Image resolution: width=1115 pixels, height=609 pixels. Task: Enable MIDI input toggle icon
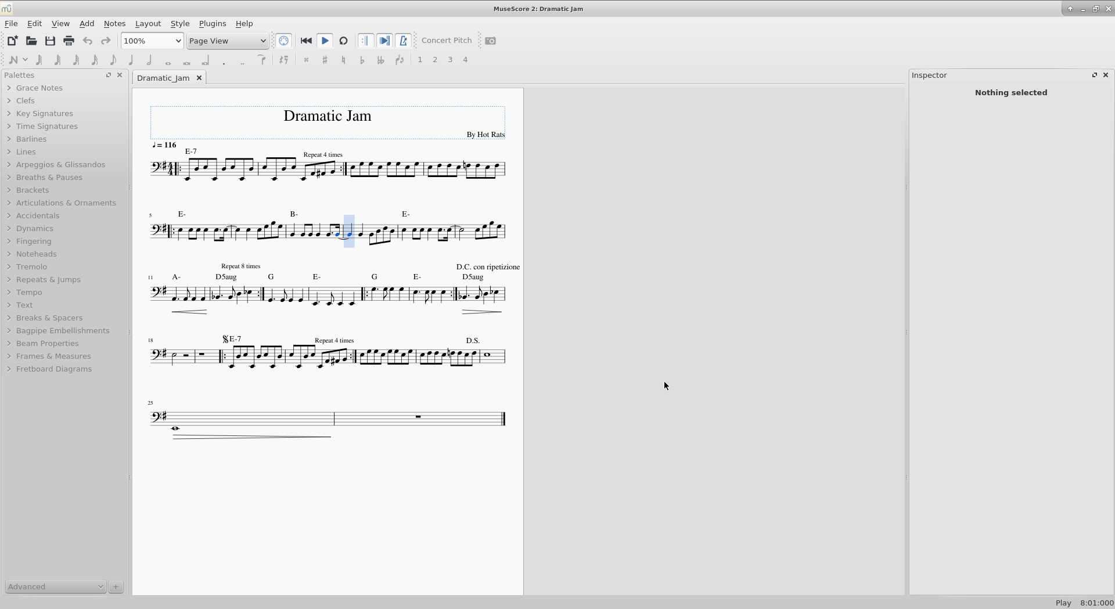[283, 41]
